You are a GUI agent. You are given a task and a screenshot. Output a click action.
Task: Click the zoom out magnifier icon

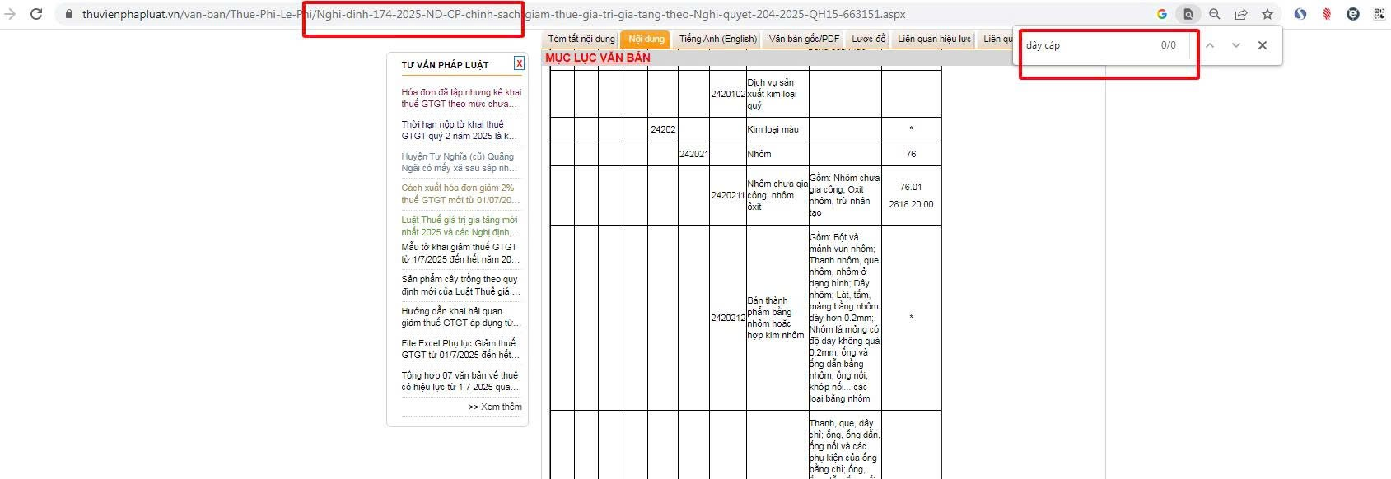pos(1215,14)
